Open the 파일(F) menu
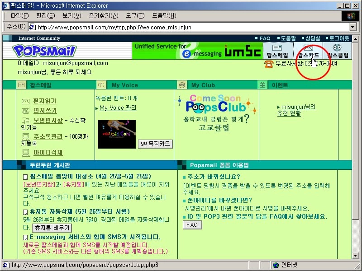Viewport: 362px width, 271px height. pyautogui.click(x=19, y=16)
